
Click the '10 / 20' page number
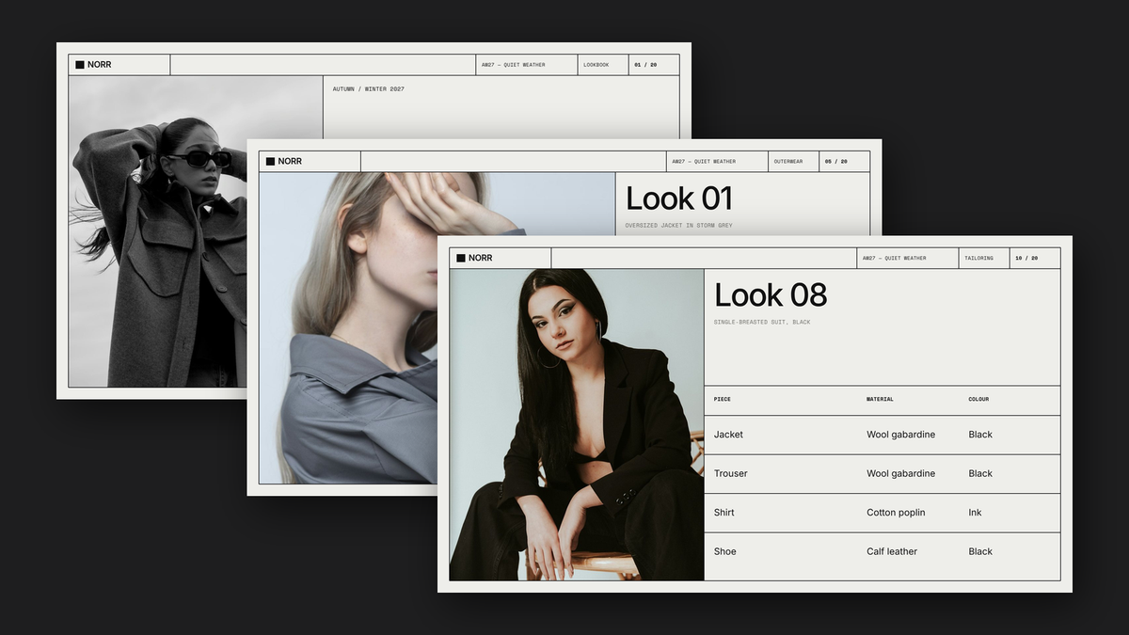point(1027,258)
